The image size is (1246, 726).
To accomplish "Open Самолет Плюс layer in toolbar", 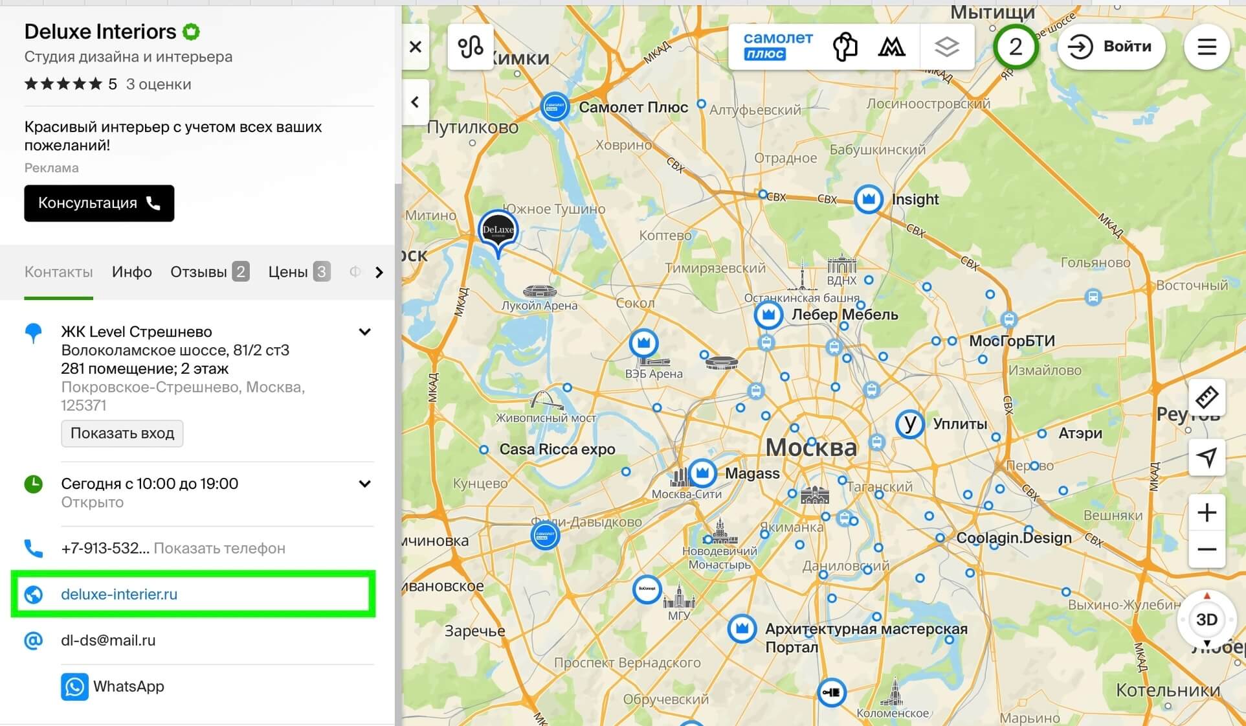I will coord(777,46).
